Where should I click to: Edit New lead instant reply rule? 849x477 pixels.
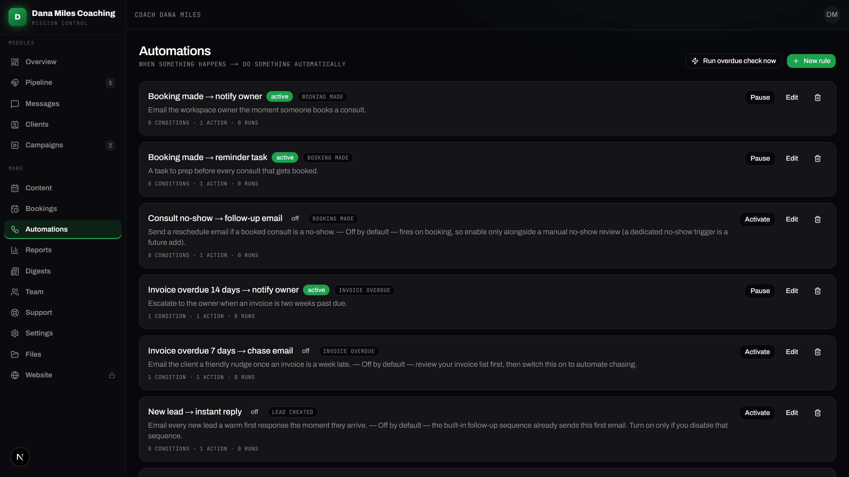point(792,413)
